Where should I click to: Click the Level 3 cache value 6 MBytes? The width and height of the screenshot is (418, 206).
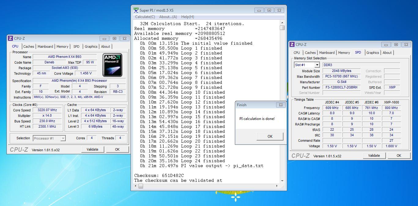click(96, 127)
